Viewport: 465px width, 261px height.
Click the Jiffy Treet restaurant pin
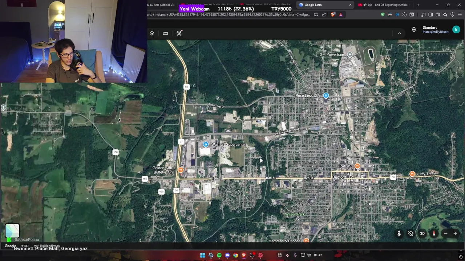tap(412, 174)
